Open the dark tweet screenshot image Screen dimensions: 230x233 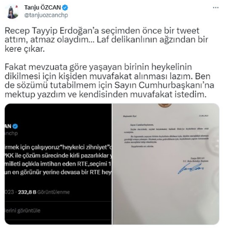(x=58, y=164)
